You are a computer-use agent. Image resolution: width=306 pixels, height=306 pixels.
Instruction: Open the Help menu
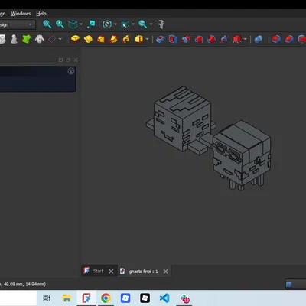pyautogui.click(x=41, y=14)
